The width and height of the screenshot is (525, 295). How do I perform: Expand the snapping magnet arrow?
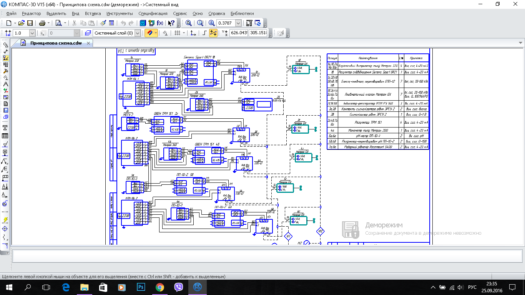156,33
